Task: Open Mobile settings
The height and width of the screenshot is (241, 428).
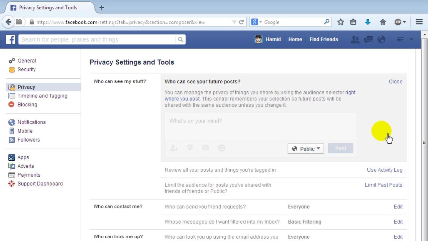Action: (25, 131)
